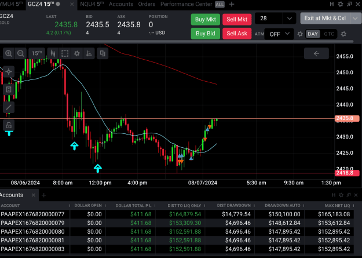Select the line drawing tool
Image resolution: width=362 pixels, height=258 pixels.
9,107
